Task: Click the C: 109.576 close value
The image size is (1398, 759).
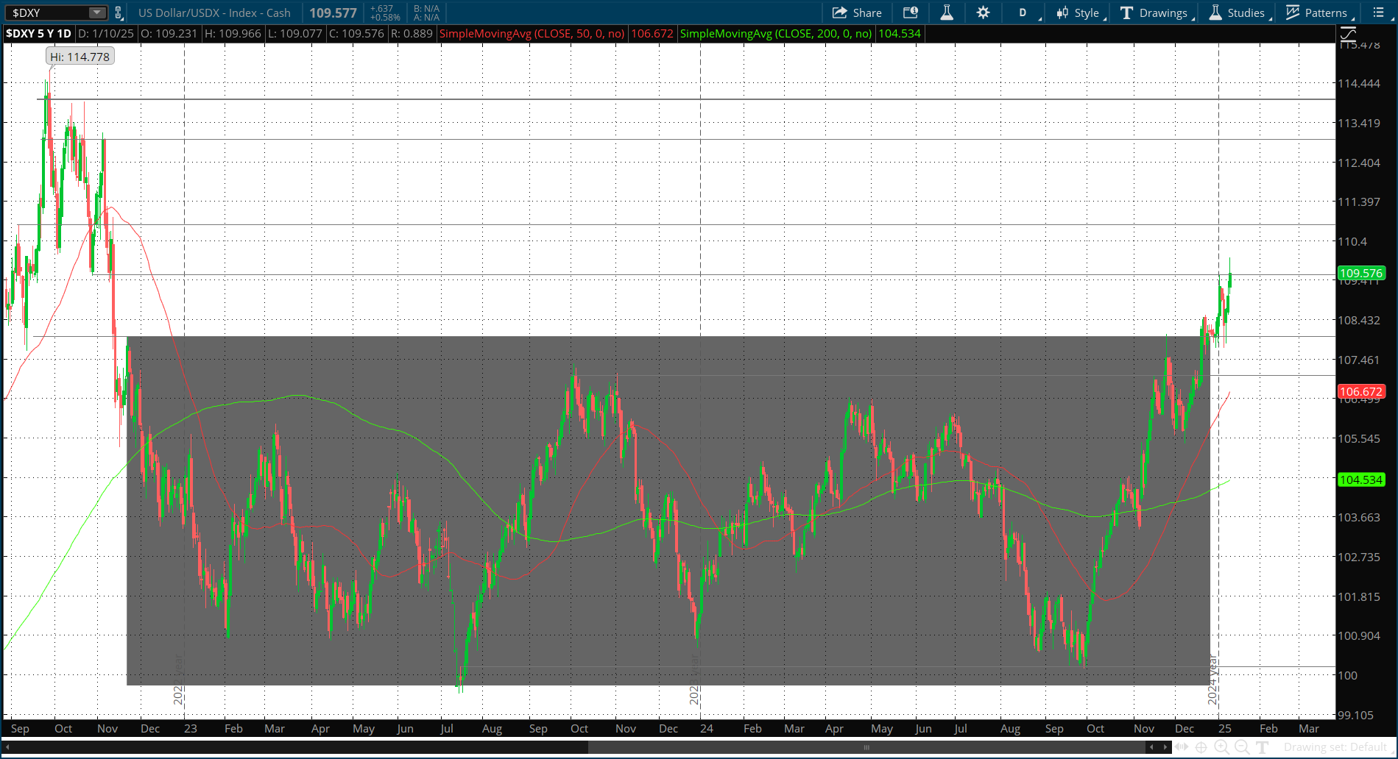Action: point(356,34)
